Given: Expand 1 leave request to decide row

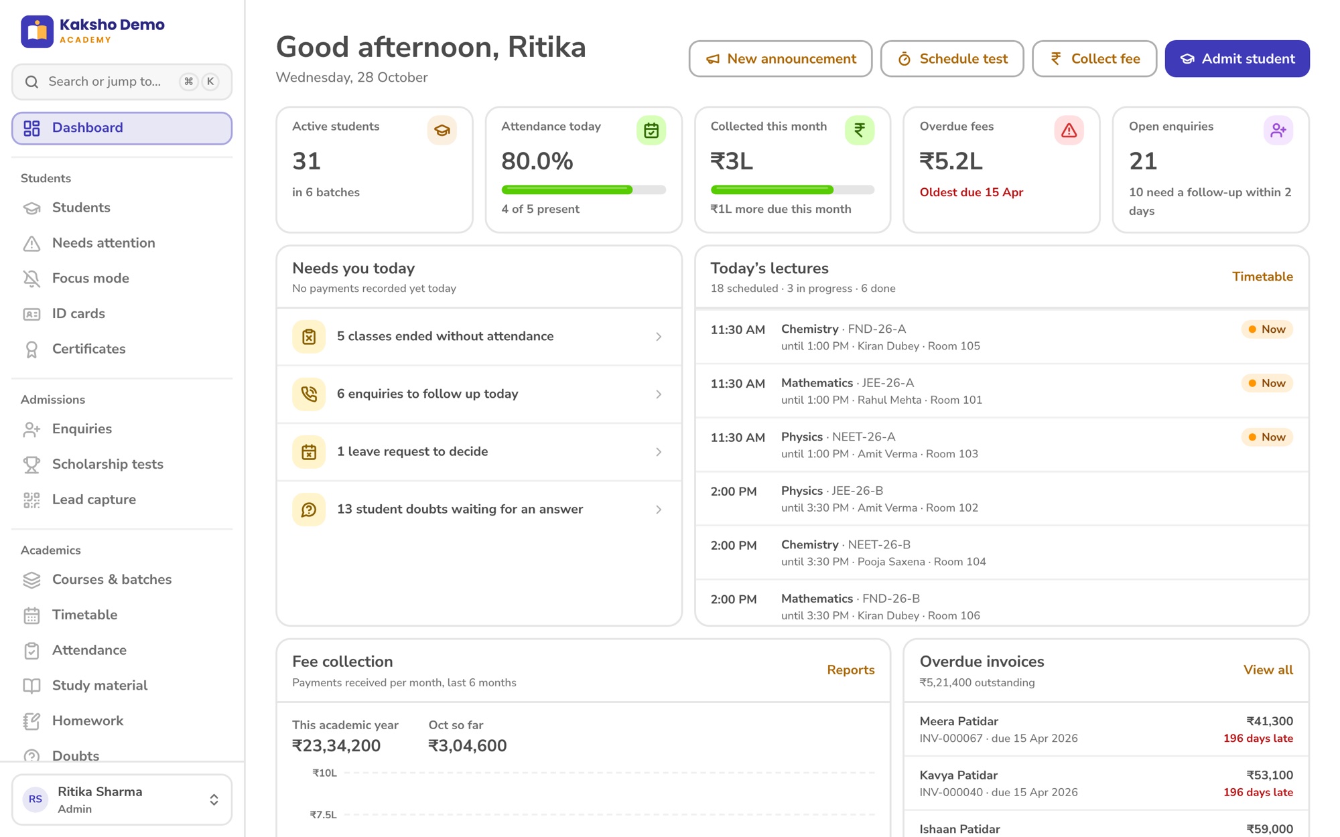Looking at the screenshot, I should [479, 451].
